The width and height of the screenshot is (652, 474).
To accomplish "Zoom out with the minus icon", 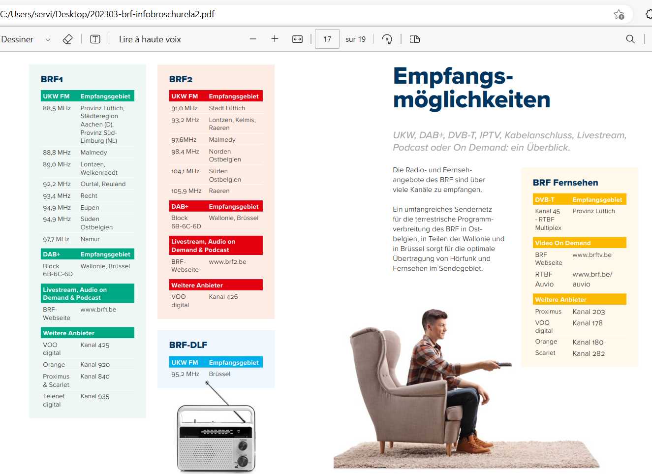I will point(253,39).
